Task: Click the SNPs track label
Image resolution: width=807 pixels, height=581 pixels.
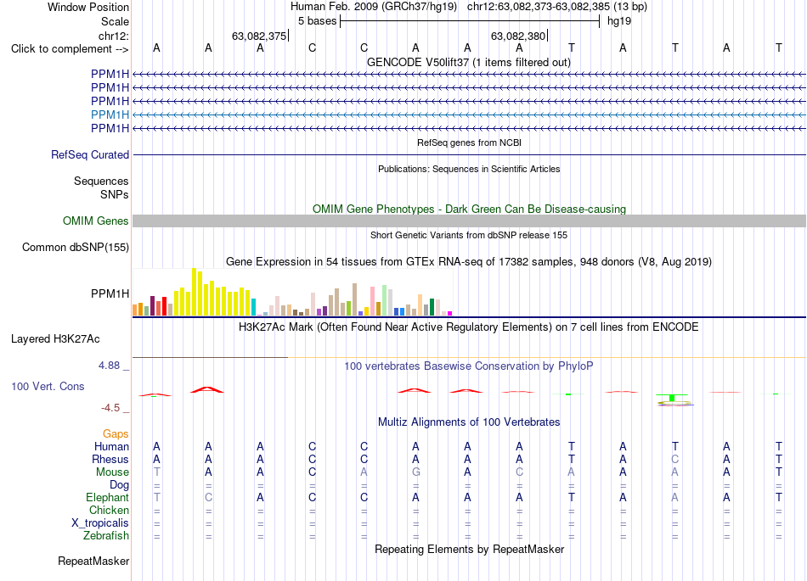Action: 115,195
